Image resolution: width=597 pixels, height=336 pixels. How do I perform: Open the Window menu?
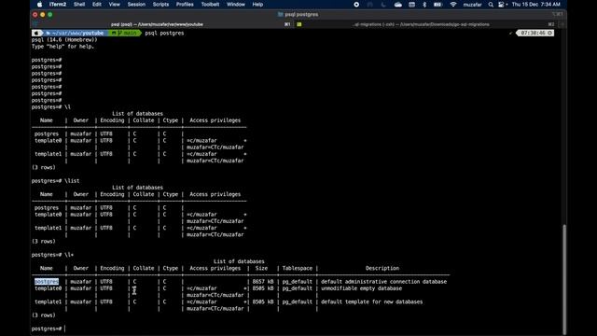coord(236,5)
